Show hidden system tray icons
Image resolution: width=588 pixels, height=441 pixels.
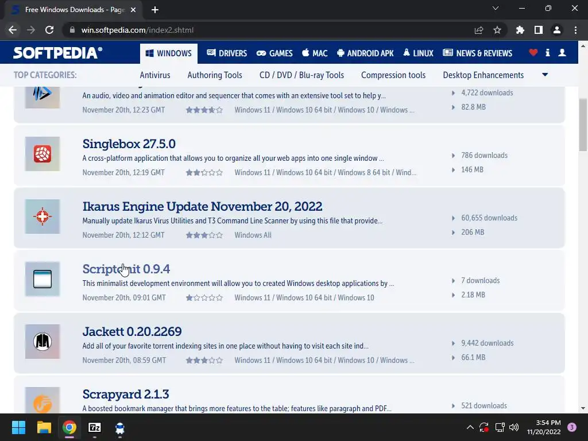pyautogui.click(x=470, y=427)
